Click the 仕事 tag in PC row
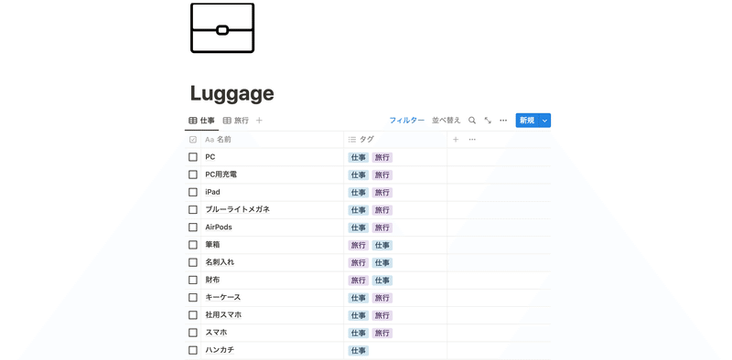Screen dimensions: 732x360 [358, 158]
